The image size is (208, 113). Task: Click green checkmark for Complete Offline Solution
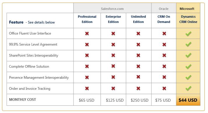point(188,67)
